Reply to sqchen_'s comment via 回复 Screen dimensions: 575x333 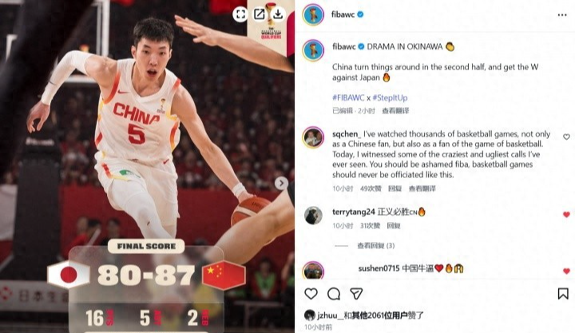(395, 188)
